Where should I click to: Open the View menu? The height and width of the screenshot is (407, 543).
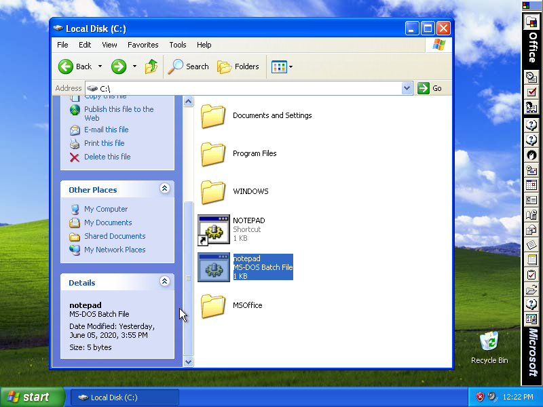[109, 45]
